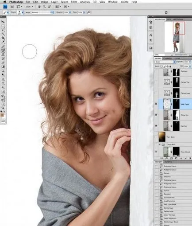
Task: Toggle visibility of the Flare Main layer
Action: click(x=156, y=137)
